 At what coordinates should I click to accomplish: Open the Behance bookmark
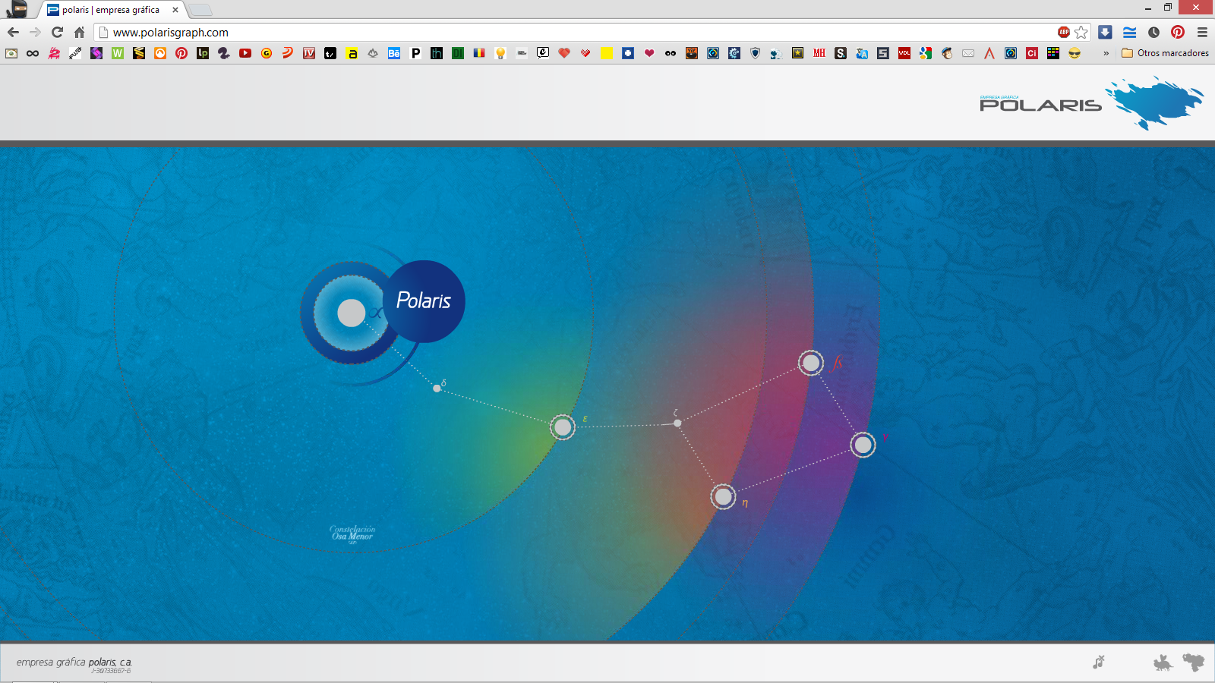click(394, 53)
